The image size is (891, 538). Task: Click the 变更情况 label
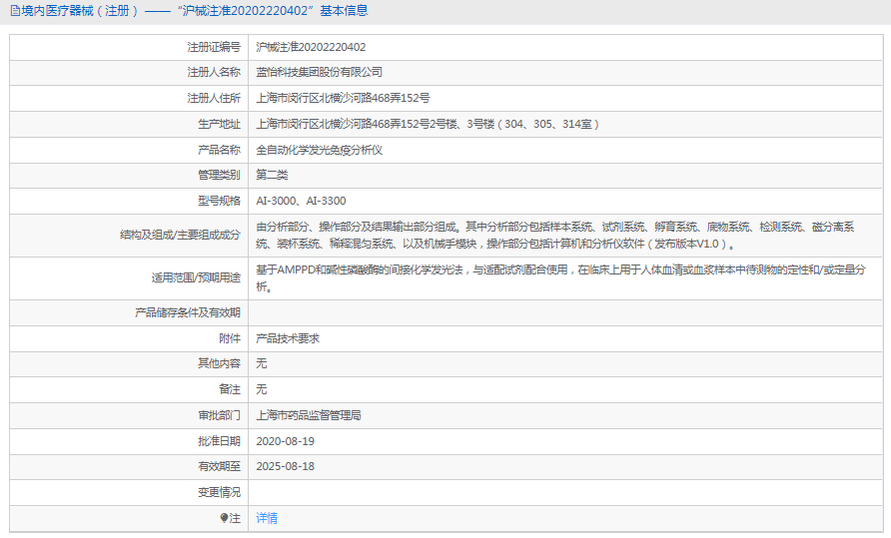pyautogui.click(x=219, y=492)
